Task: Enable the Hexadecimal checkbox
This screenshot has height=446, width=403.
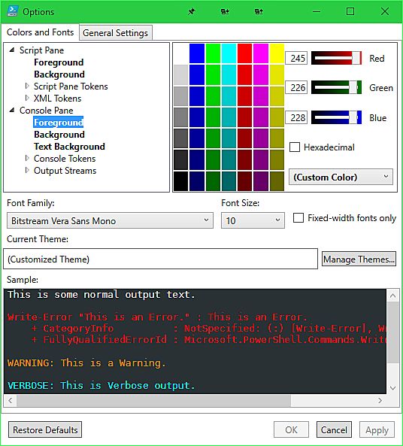Action: point(295,147)
